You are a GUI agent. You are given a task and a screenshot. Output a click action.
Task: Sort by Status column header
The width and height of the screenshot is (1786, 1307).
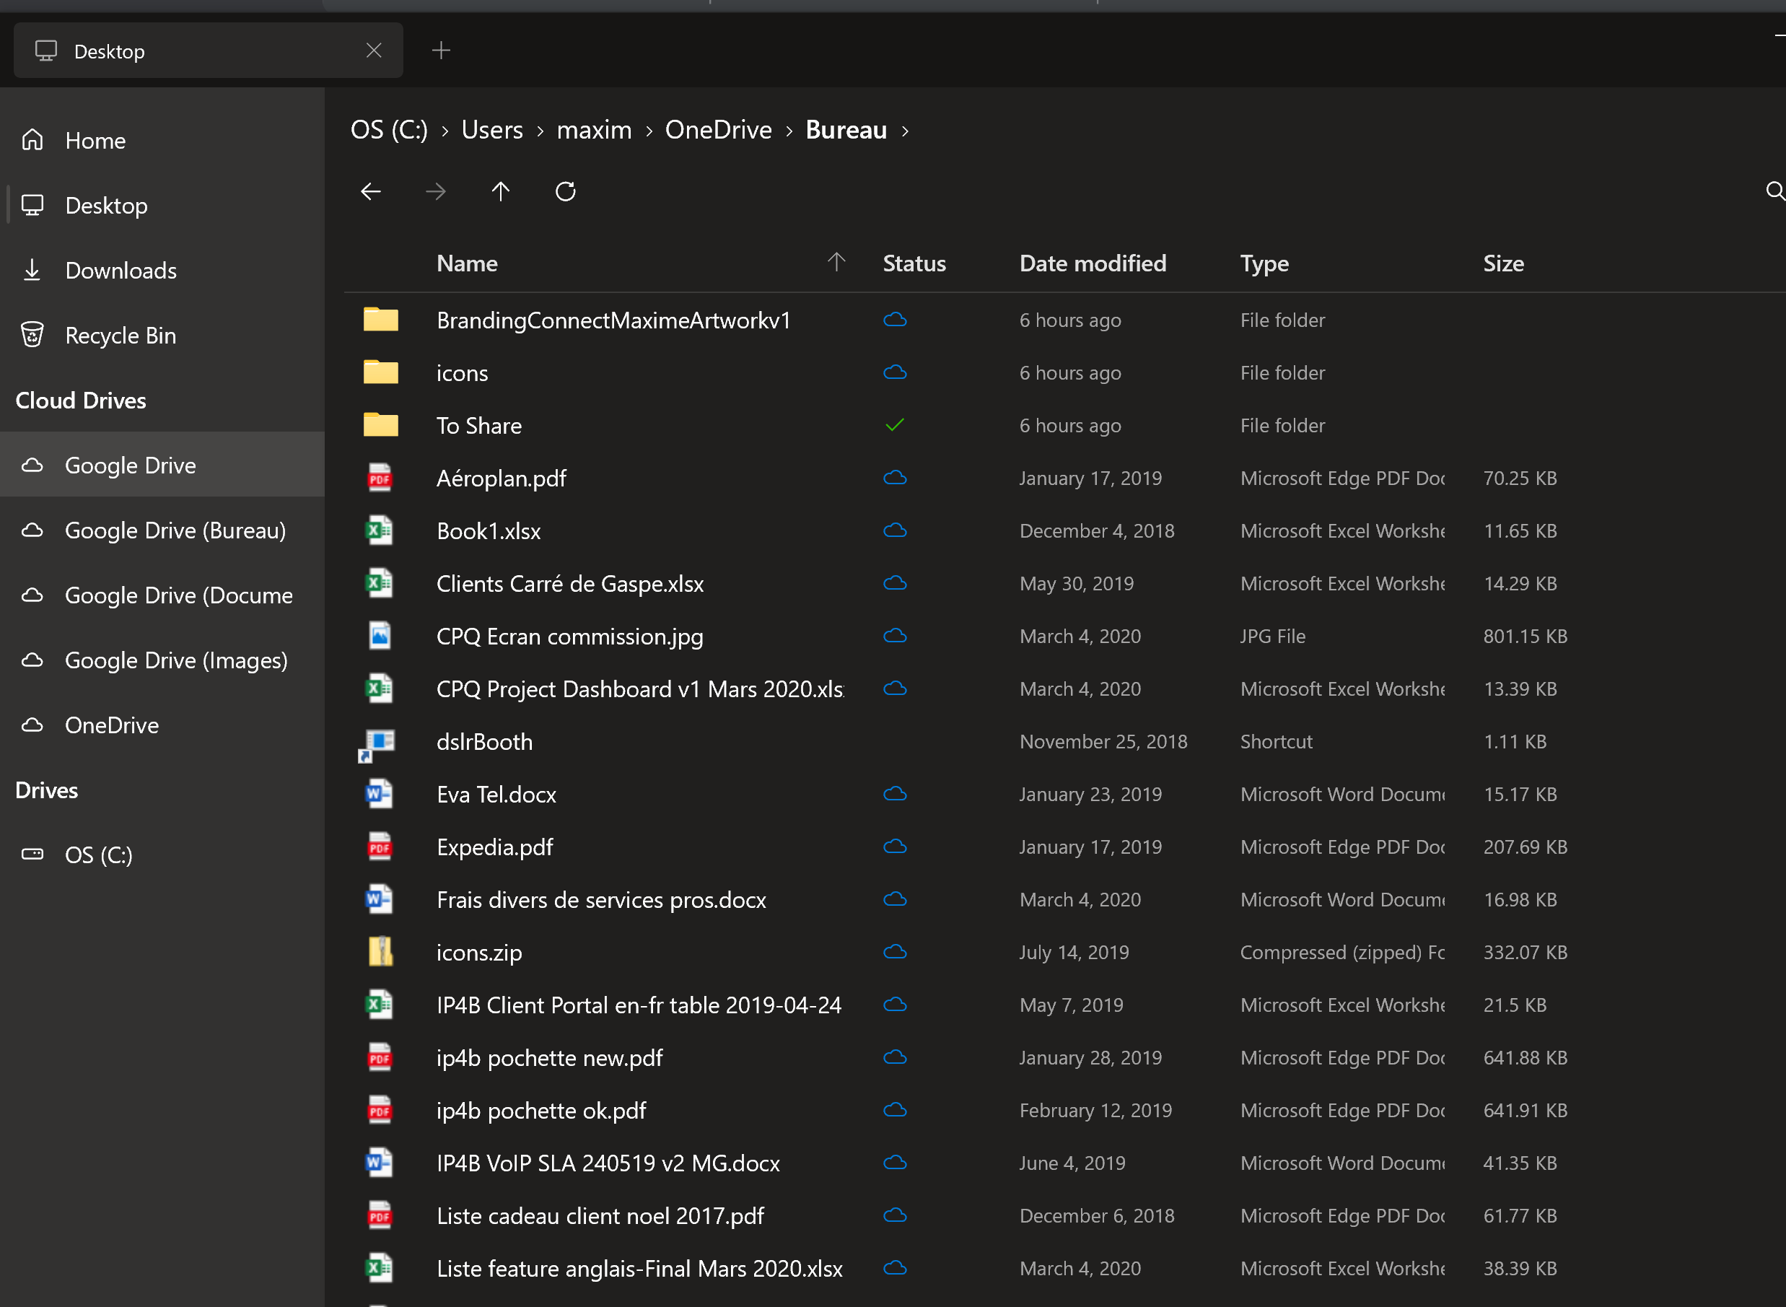tap(914, 263)
